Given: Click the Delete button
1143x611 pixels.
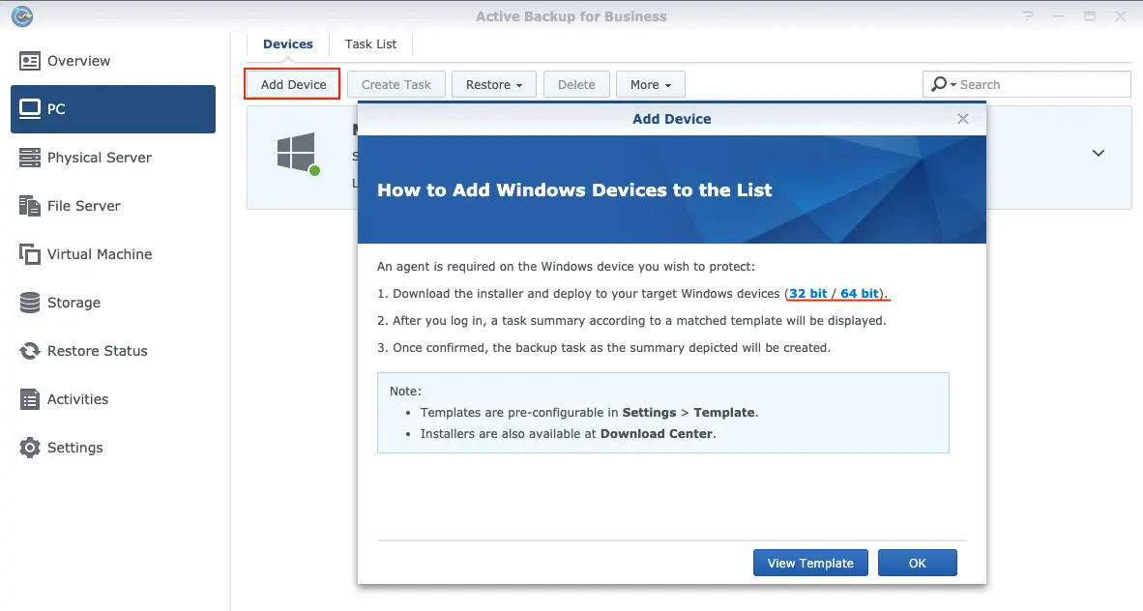Looking at the screenshot, I should pyautogui.click(x=576, y=84).
